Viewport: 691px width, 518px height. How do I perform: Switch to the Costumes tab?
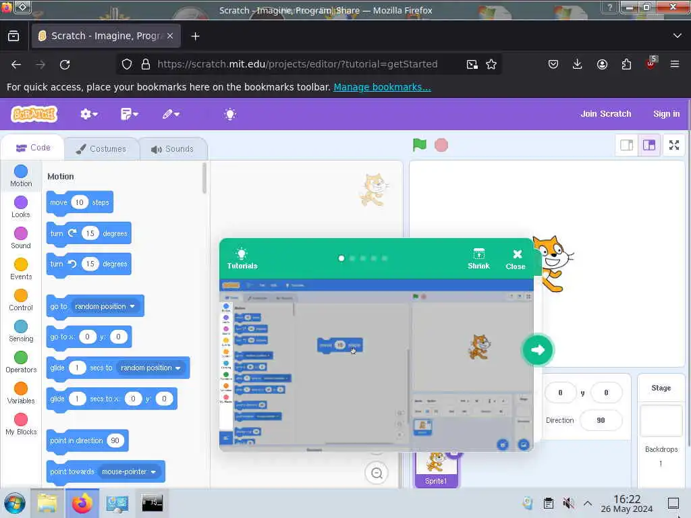point(101,149)
